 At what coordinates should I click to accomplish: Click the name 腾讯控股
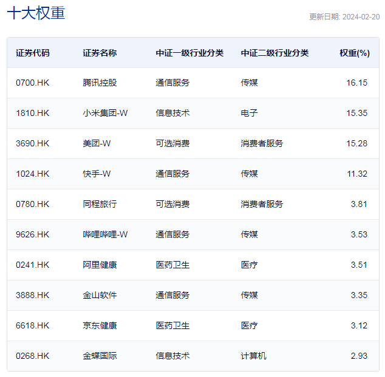(100, 83)
